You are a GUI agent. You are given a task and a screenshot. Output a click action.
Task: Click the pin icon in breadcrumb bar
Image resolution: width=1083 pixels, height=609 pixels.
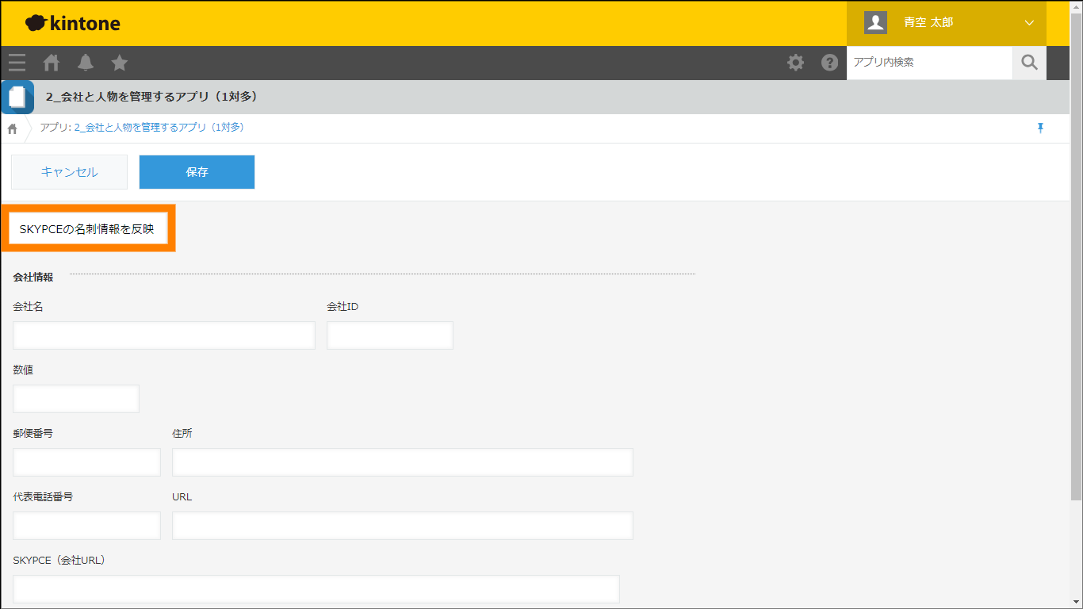1041,128
